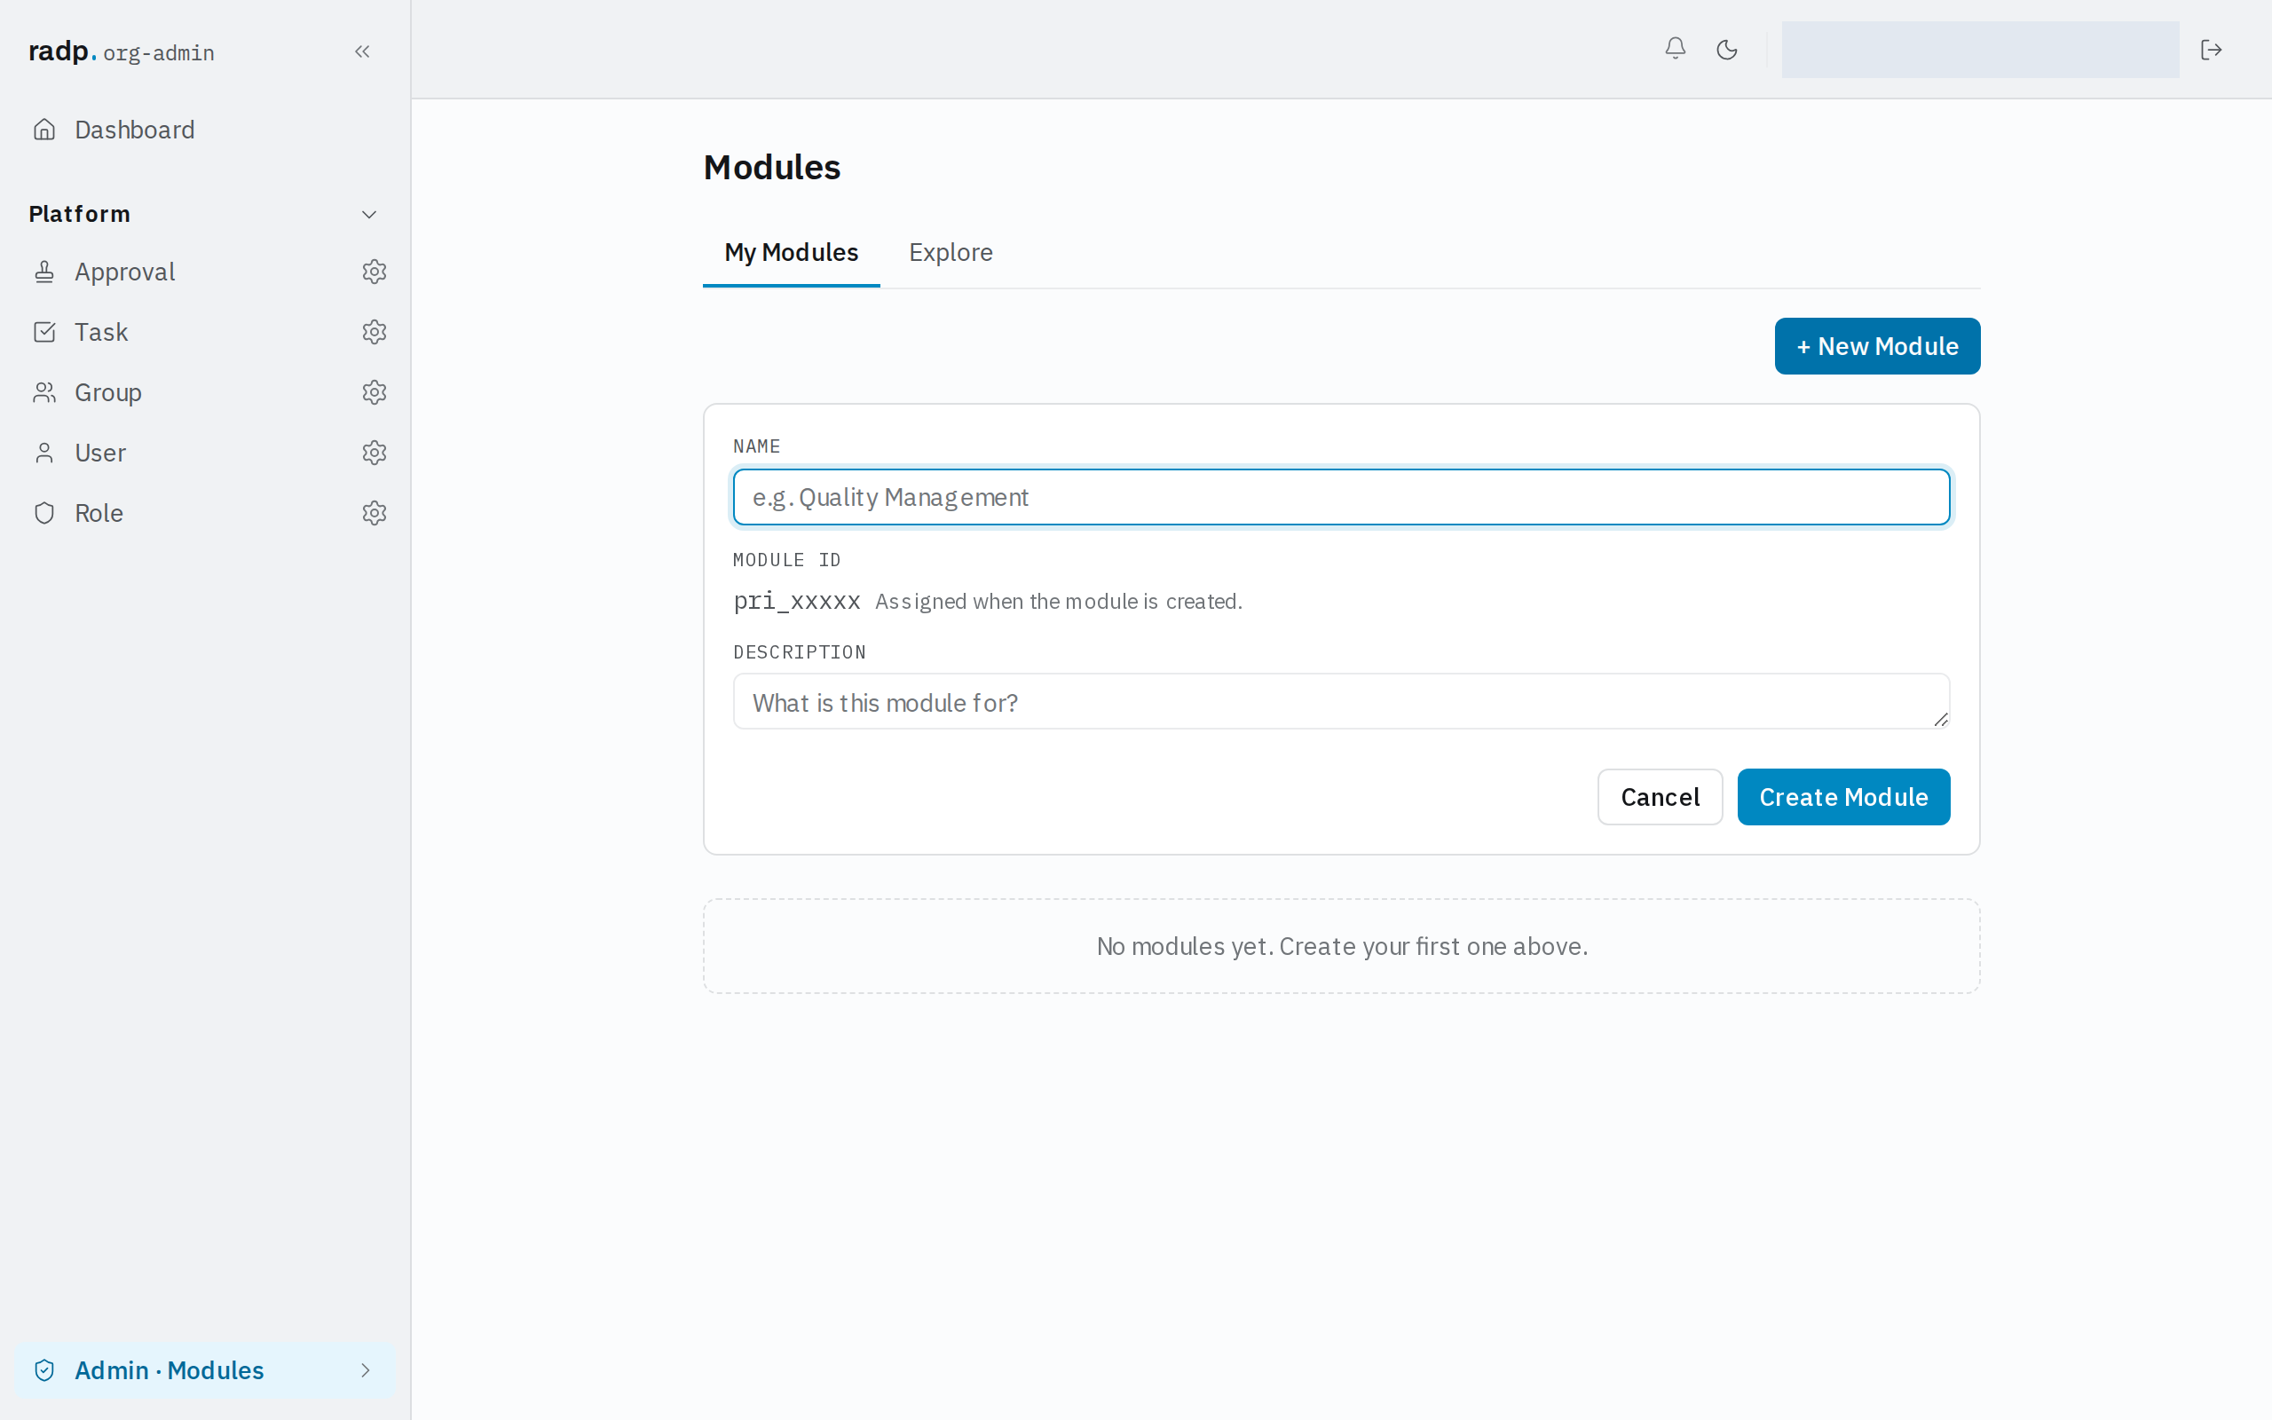Click the + New Module button
The width and height of the screenshot is (2272, 1420).
1877,346
